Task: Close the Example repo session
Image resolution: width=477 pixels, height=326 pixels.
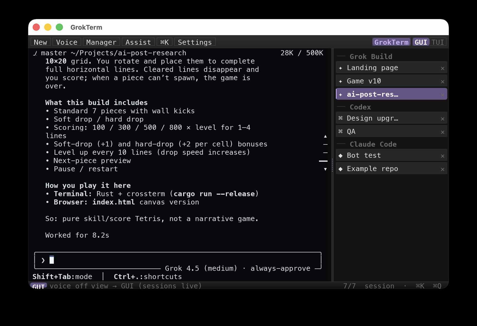Action: pos(443,169)
